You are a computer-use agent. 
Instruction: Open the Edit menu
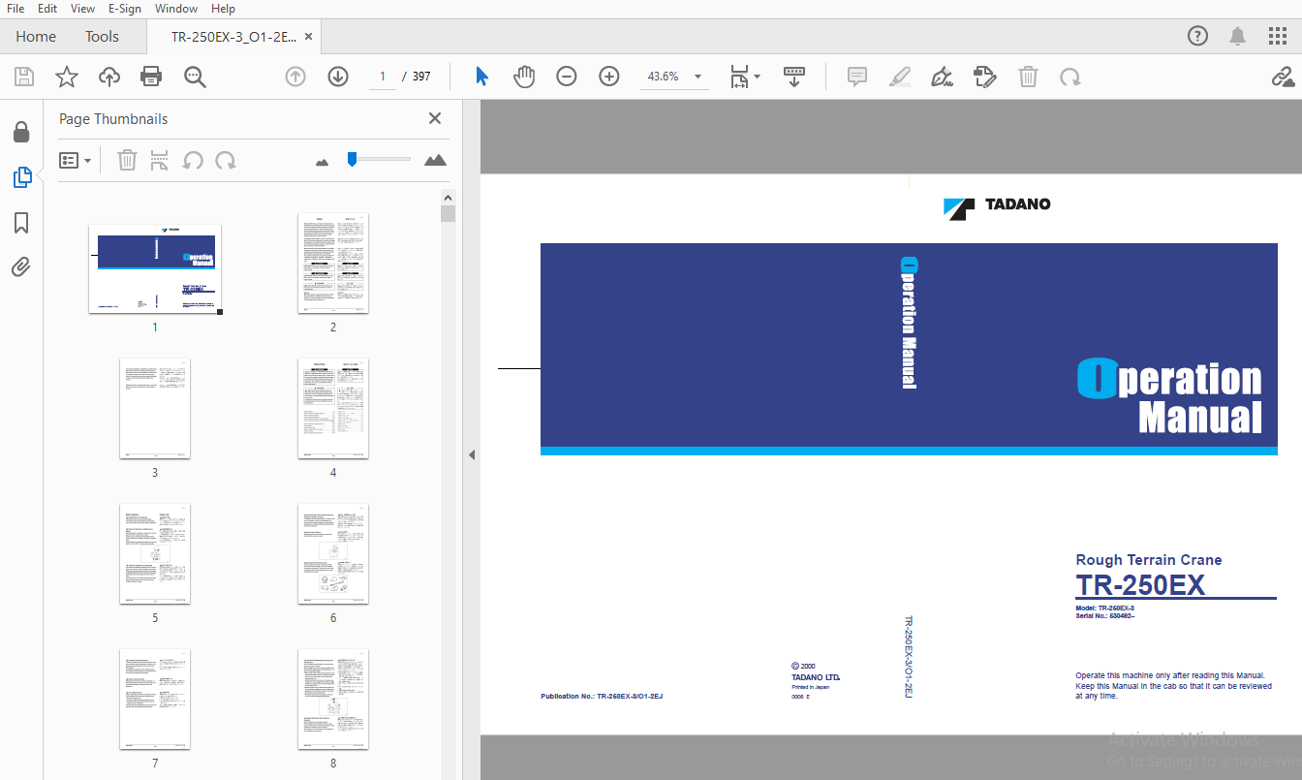click(47, 9)
